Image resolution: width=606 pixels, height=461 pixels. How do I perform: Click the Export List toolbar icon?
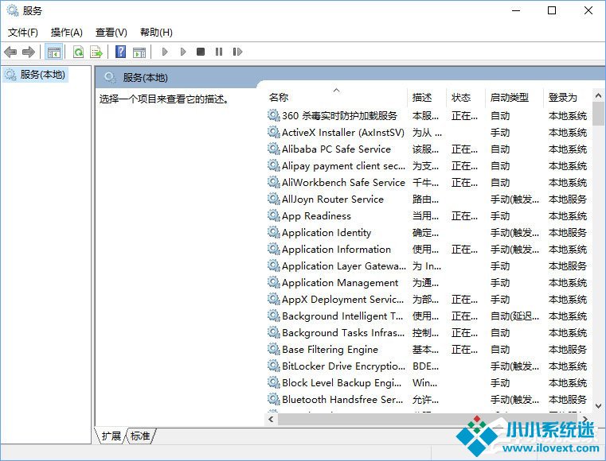(x=96, y=52)
